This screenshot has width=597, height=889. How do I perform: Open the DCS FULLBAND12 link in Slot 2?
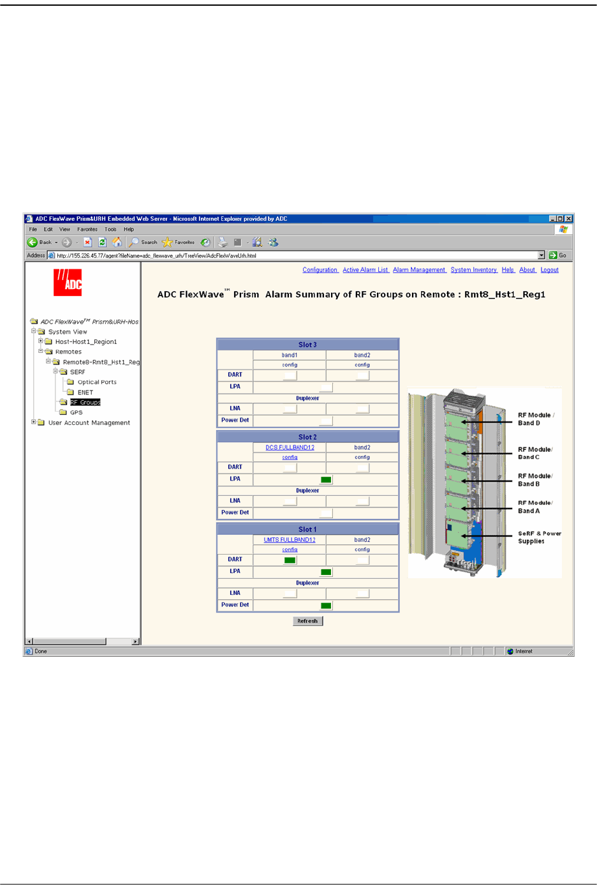290,448
